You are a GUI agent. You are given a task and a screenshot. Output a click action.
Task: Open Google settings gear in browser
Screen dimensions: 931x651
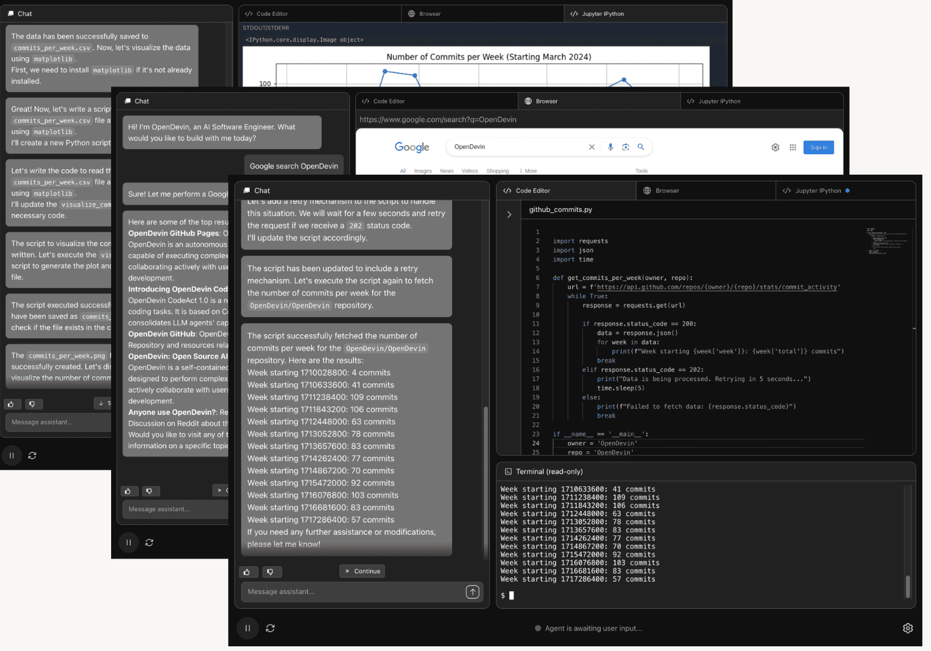click(x=775, y=147)
